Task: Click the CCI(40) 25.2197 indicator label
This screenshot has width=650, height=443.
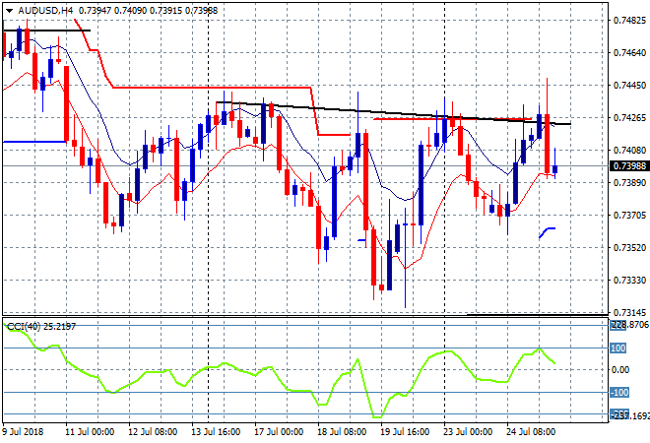Action: coord(41,327)
